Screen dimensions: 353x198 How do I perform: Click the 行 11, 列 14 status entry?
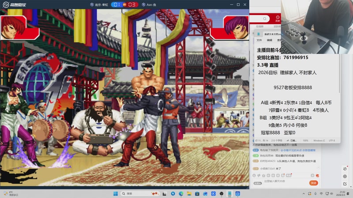[262, 140]
